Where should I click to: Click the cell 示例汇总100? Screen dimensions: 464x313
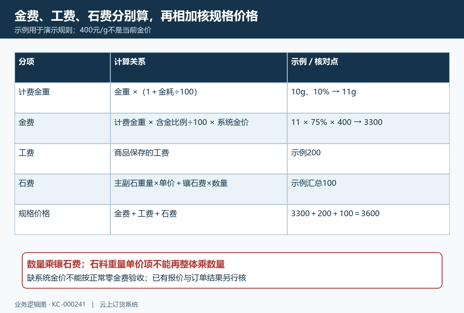[313, 183]
